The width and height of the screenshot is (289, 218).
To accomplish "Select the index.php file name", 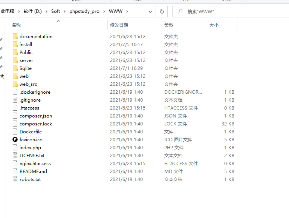I will pos(30,148).
